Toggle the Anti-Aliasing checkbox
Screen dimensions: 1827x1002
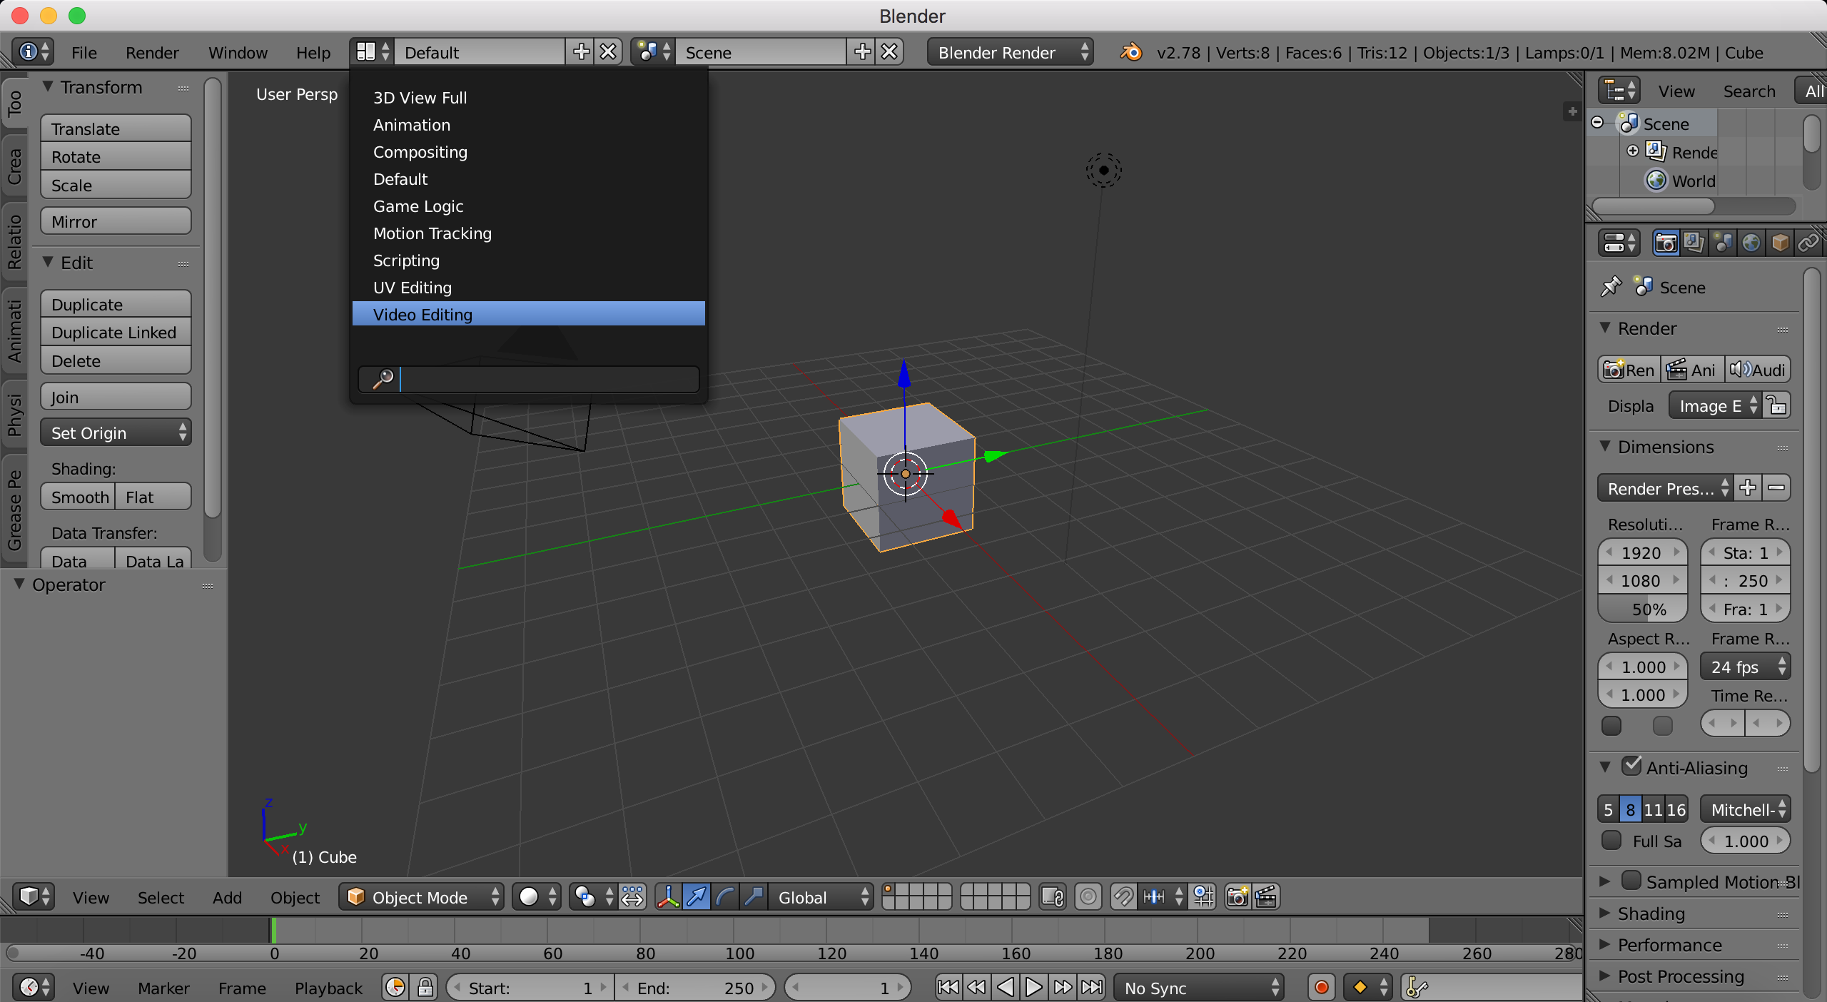pyautogui.click(x=1631, y=766)
